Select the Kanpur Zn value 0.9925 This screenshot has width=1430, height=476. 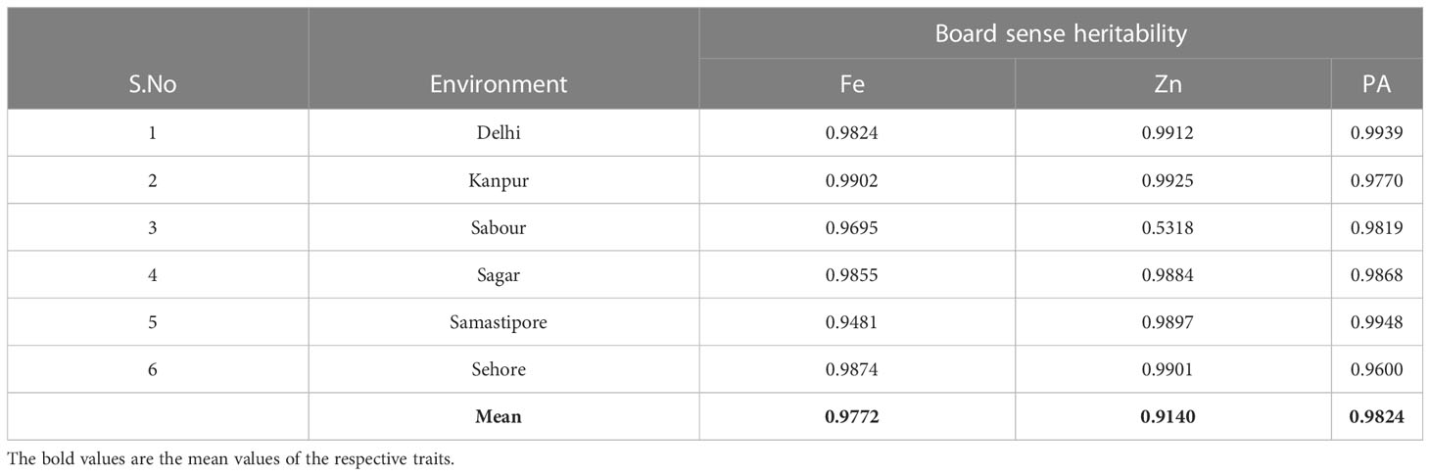click(x=1168, y=180)
